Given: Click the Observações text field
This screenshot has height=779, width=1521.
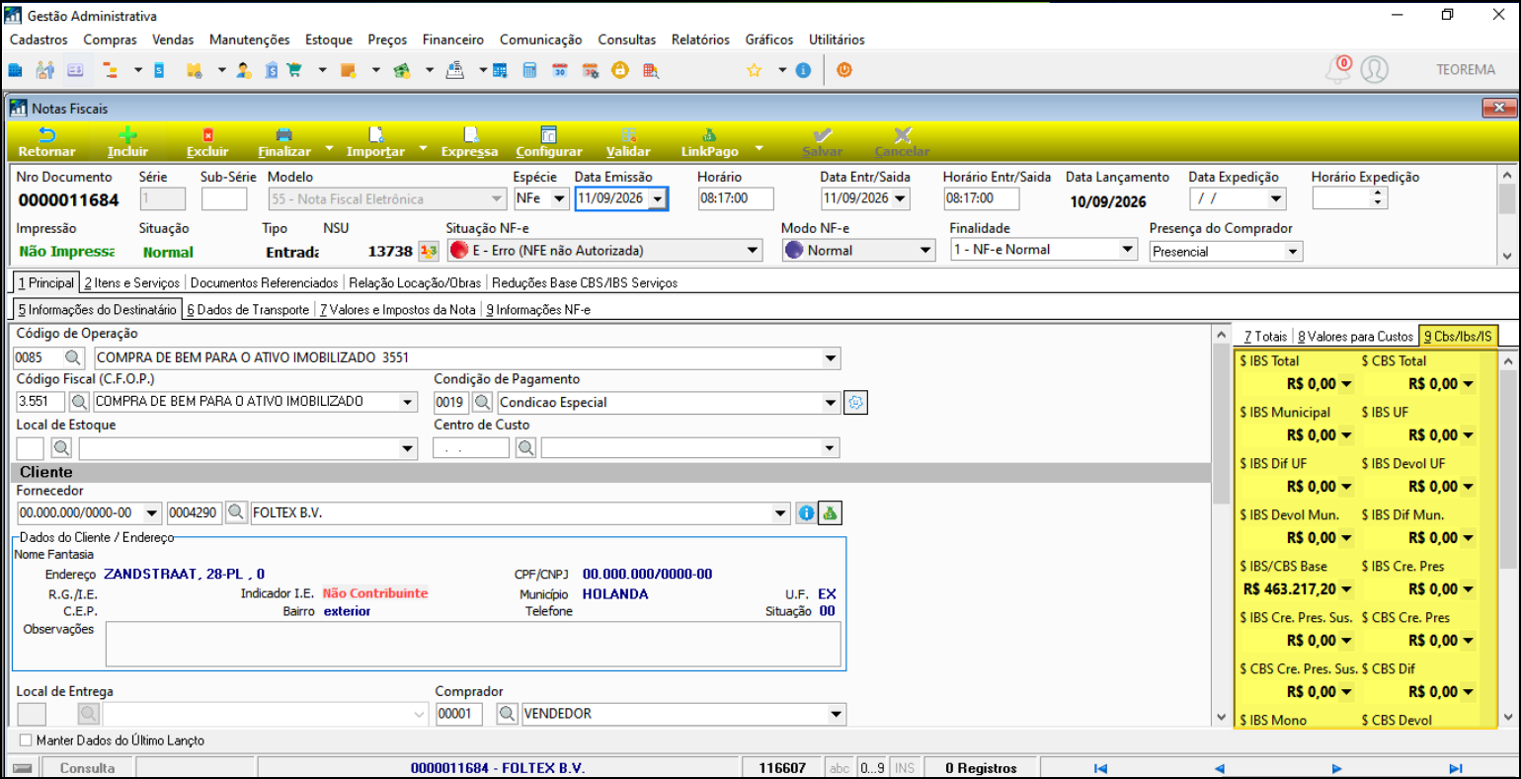Looking at the screenshot, I should click(x=473, y=645).
